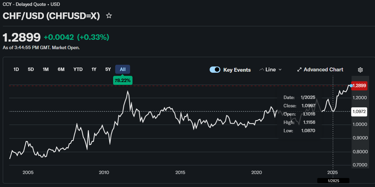
Task: Switch to the 6M range
Action: [x=61, y=69]
